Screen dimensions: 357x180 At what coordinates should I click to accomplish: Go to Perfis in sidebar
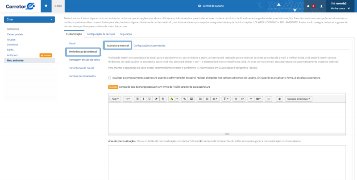(10, 50)
